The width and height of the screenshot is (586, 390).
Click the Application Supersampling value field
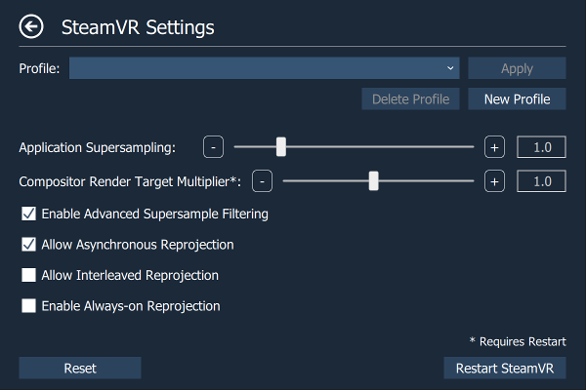tap(541, 147)
